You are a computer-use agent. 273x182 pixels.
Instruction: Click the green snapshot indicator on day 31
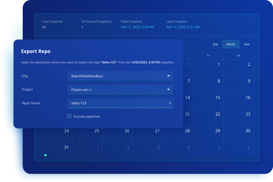(x=45, y=155)
